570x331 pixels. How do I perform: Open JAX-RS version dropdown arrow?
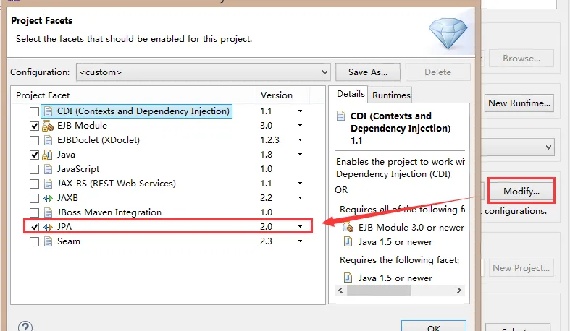tap(301, 184)
